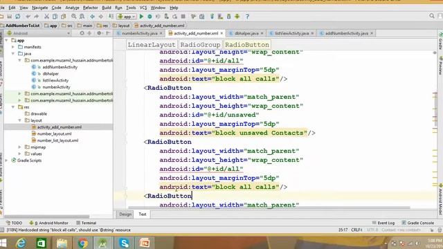
Task: Click the Cut scissors icon
Action: point(46,17)
